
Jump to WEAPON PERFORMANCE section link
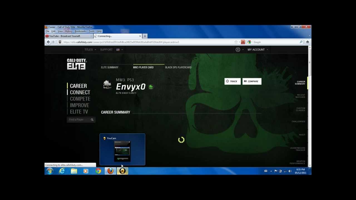point(297,162)
